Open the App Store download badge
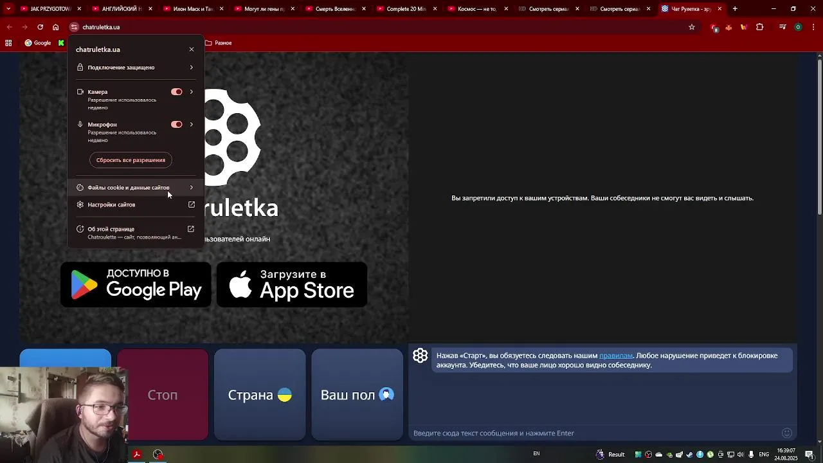This screenshot has height=463, width=823. click(x=292, y=284)
